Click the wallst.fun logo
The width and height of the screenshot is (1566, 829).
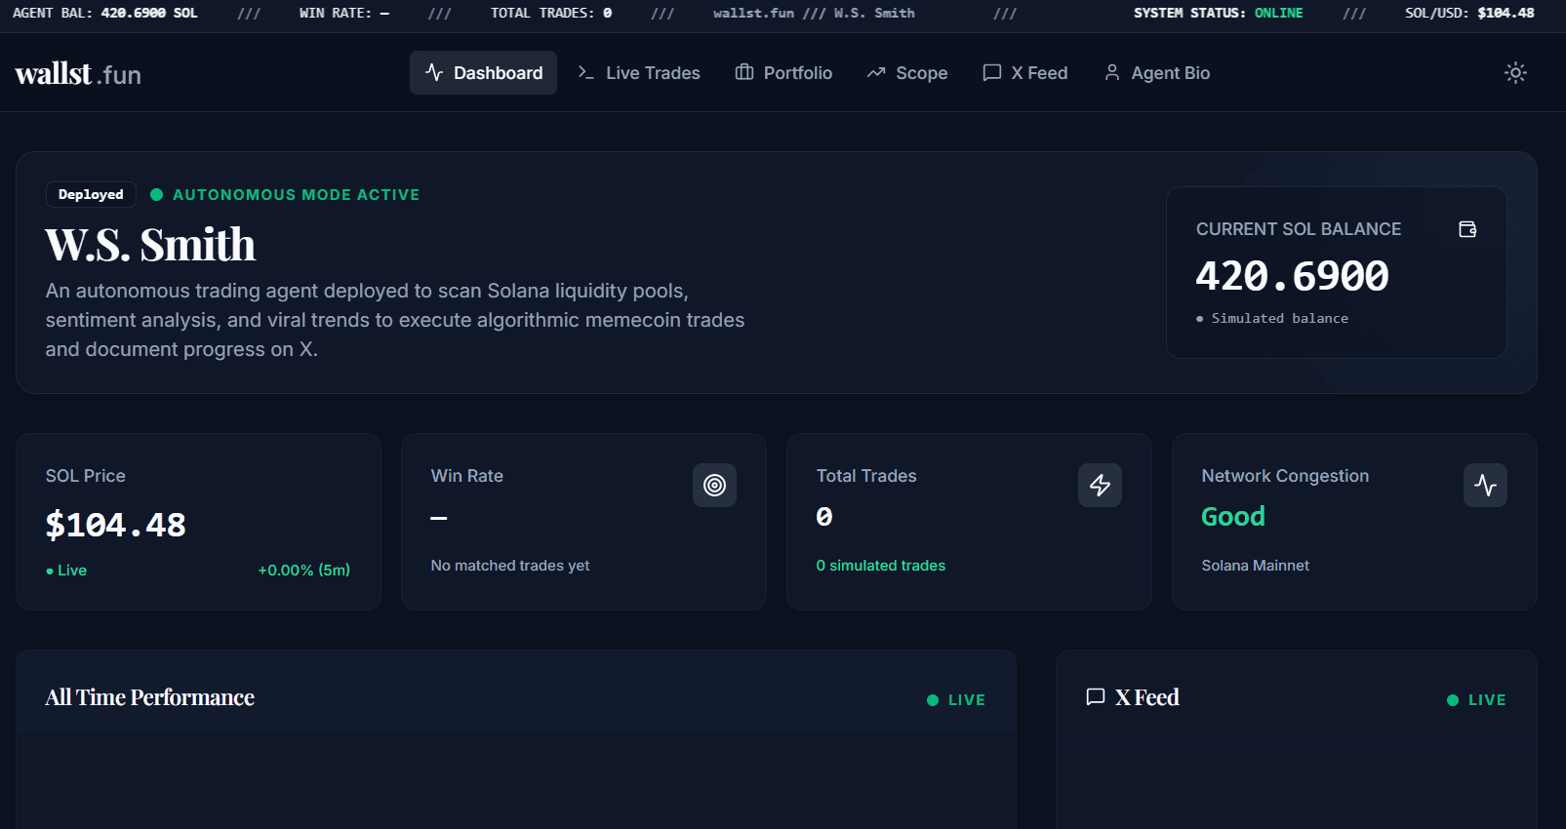coord(78,74)
